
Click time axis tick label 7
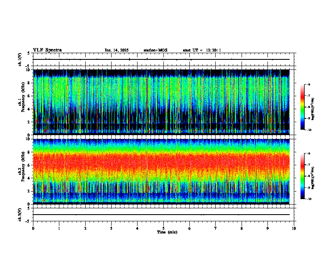216,228
